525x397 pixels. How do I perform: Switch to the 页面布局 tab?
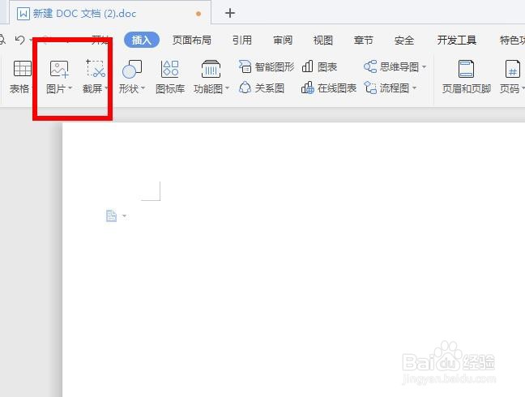pyautogui.click(x=192, y=41)
